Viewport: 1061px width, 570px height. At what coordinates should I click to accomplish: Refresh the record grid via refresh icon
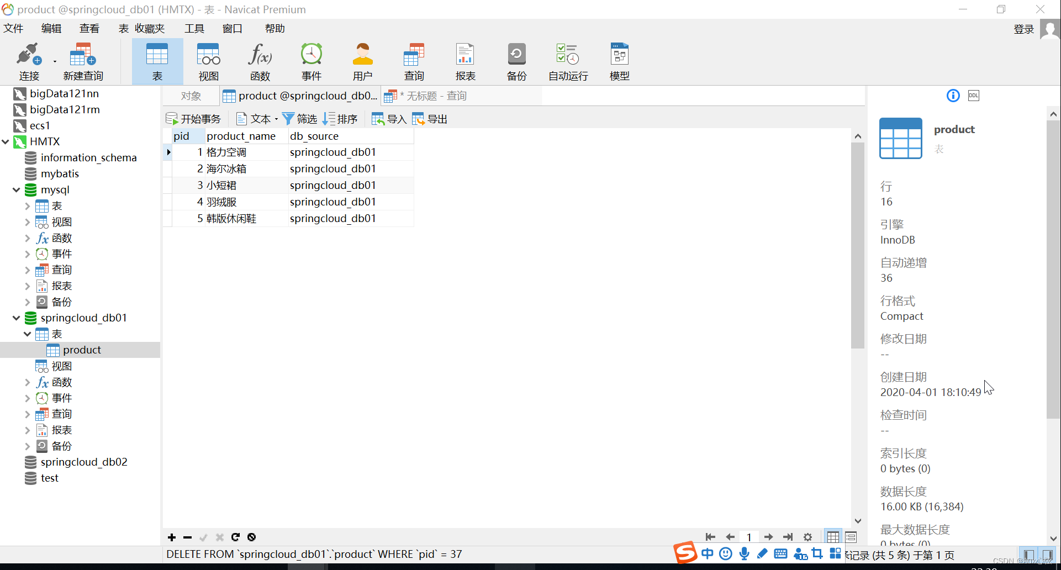(x=236, y=536)
